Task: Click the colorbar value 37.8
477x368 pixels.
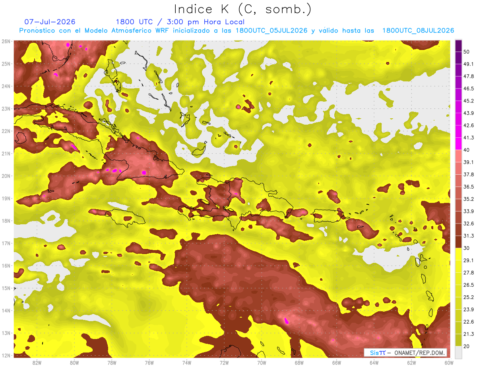Action: tap(469, 175)
